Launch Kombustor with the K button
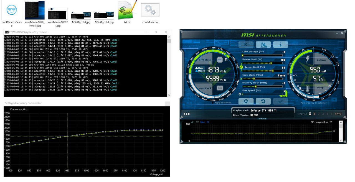The width and height of the screenshot is (355, 182). pyautogui.click(x=246, y=44)
